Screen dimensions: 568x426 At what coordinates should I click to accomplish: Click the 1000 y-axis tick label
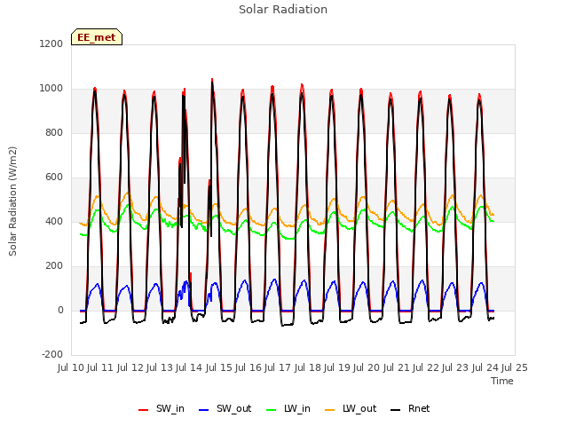tap(51, 89)
